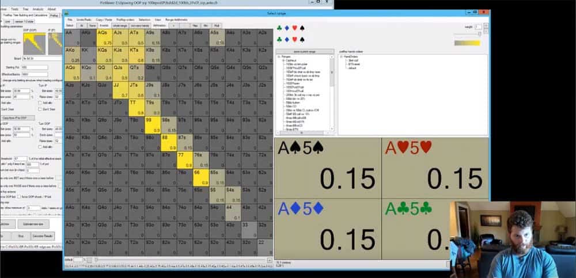Click the Min arithmetic button
The width and height of the screenshot is (576, 278).
click(206, 26)
